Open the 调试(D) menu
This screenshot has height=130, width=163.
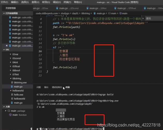pos(57,2)
